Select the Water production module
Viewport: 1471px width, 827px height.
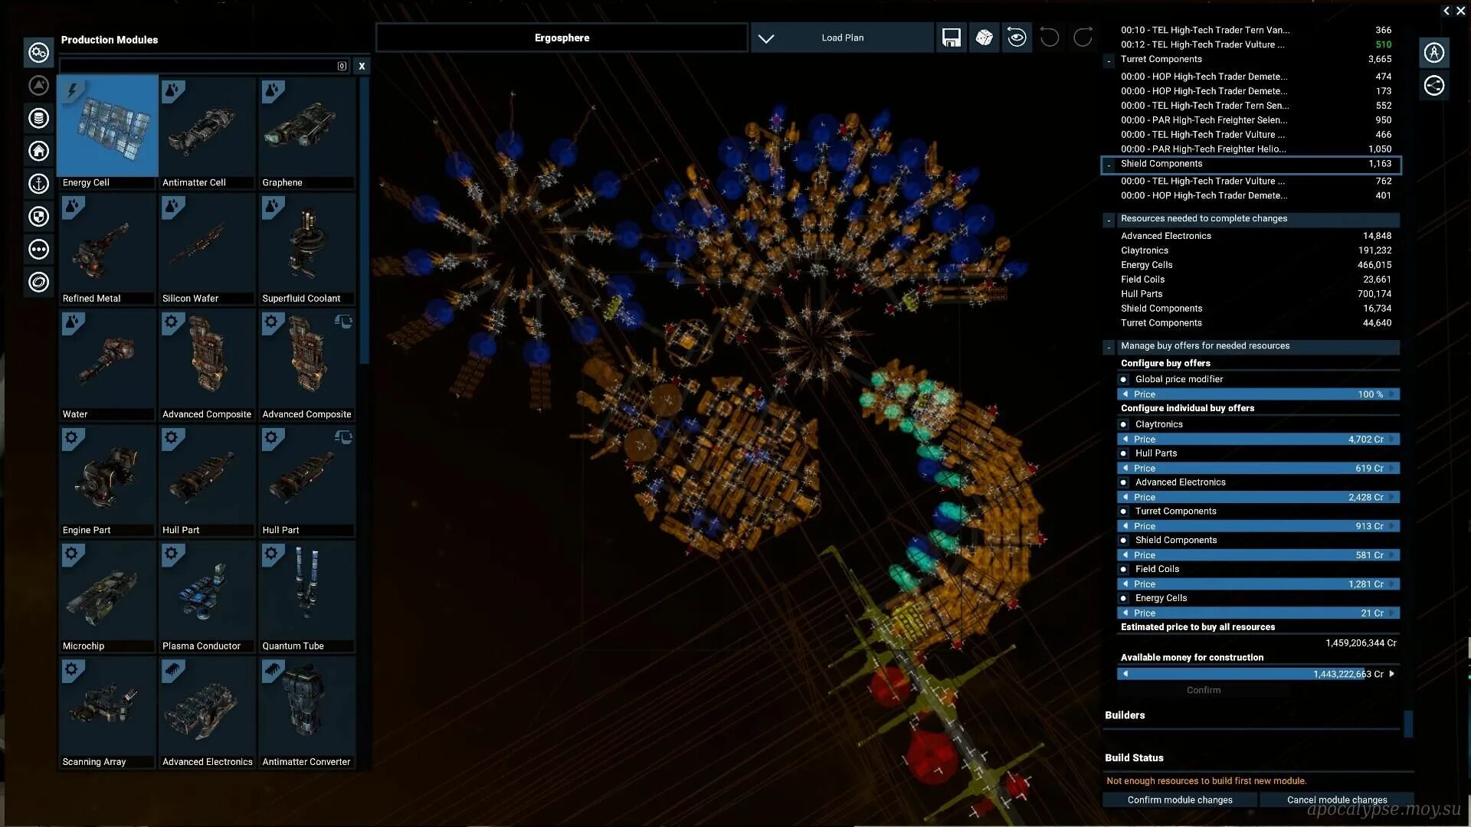click(x=107, y=364)
